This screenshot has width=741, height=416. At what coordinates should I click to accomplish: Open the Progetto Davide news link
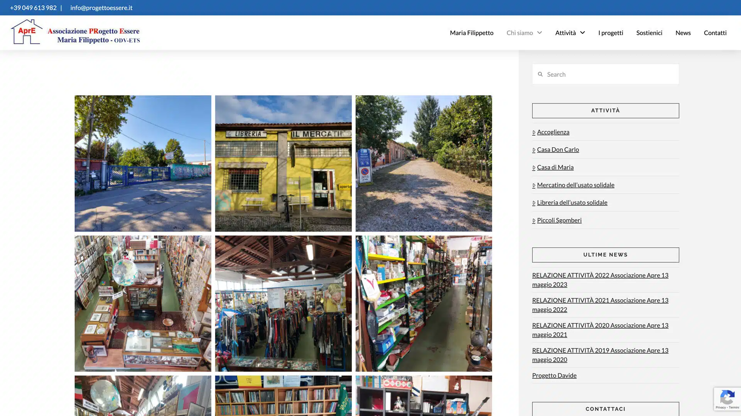click(x=554, y=376)
